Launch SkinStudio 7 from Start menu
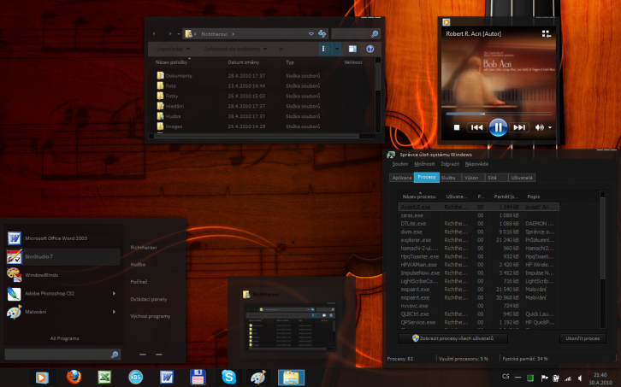This screenshot has height=387, width=621. (x=63, y=257)
